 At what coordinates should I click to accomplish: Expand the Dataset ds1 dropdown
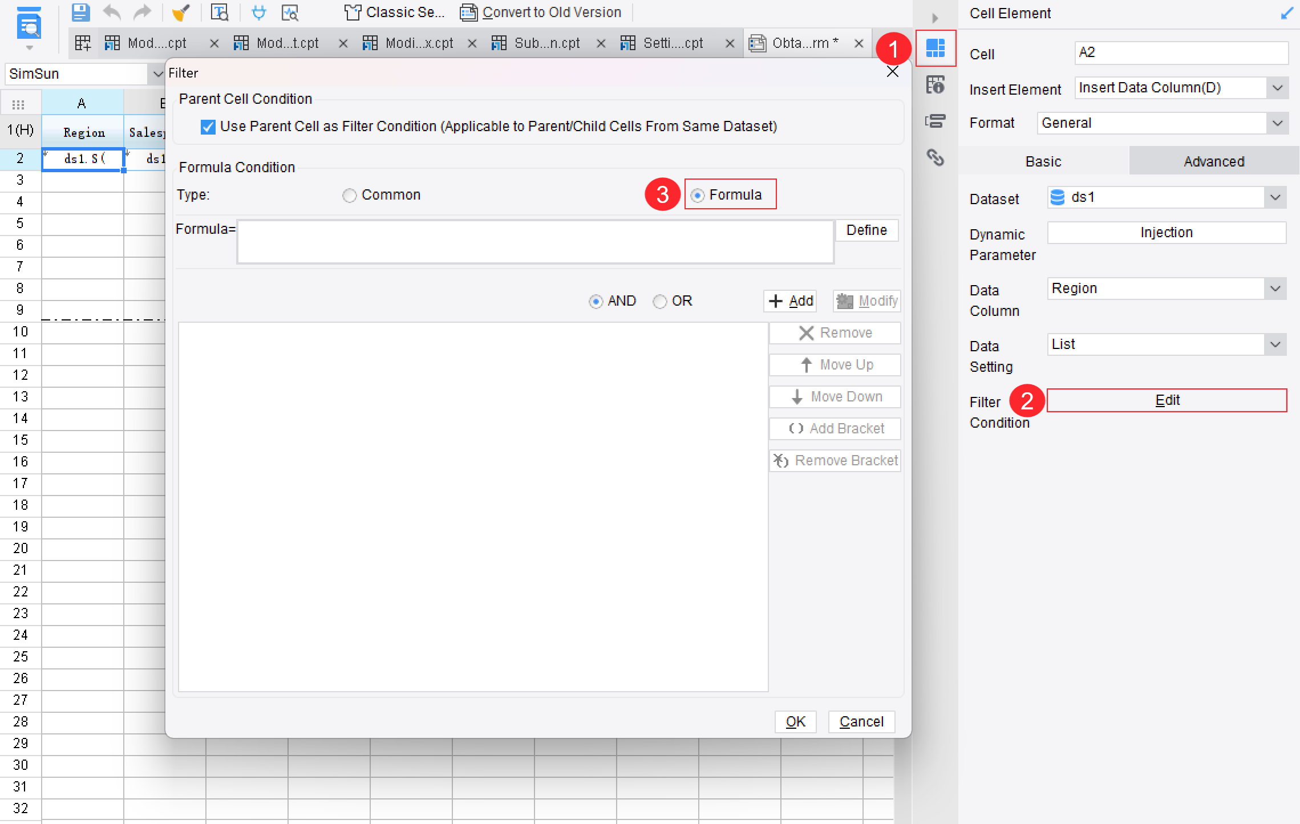point(1275,197)
